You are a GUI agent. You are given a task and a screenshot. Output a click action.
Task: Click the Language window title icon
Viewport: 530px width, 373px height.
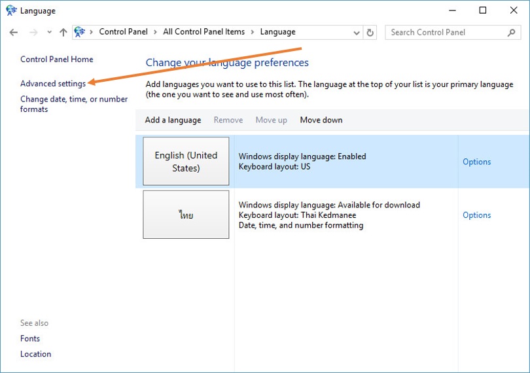coord(10,10)
